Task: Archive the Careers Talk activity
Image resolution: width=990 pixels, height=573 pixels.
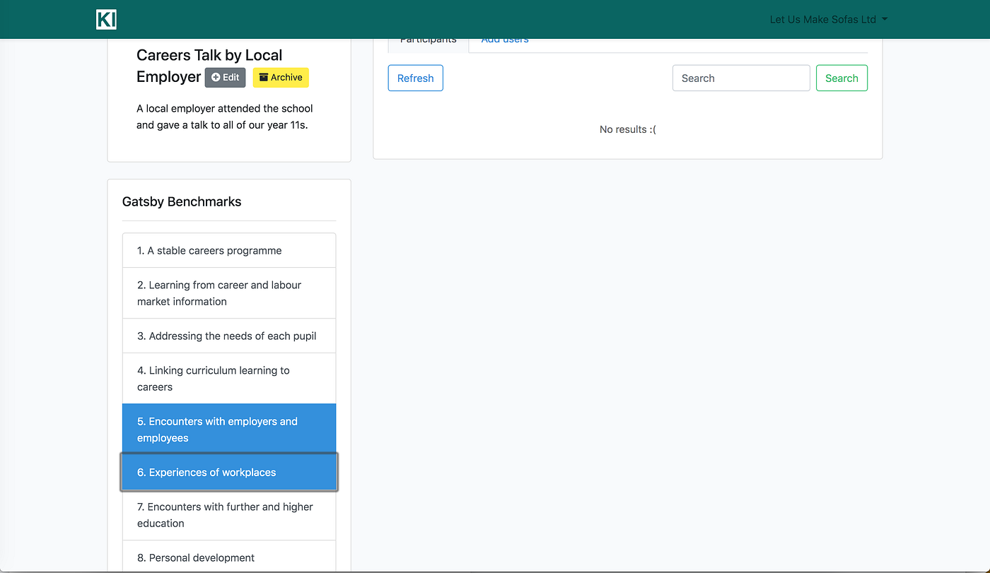Action: (281, 78)
